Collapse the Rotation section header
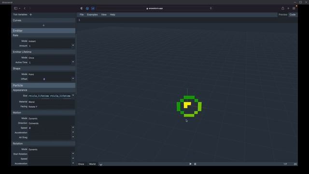 (43, 144)
